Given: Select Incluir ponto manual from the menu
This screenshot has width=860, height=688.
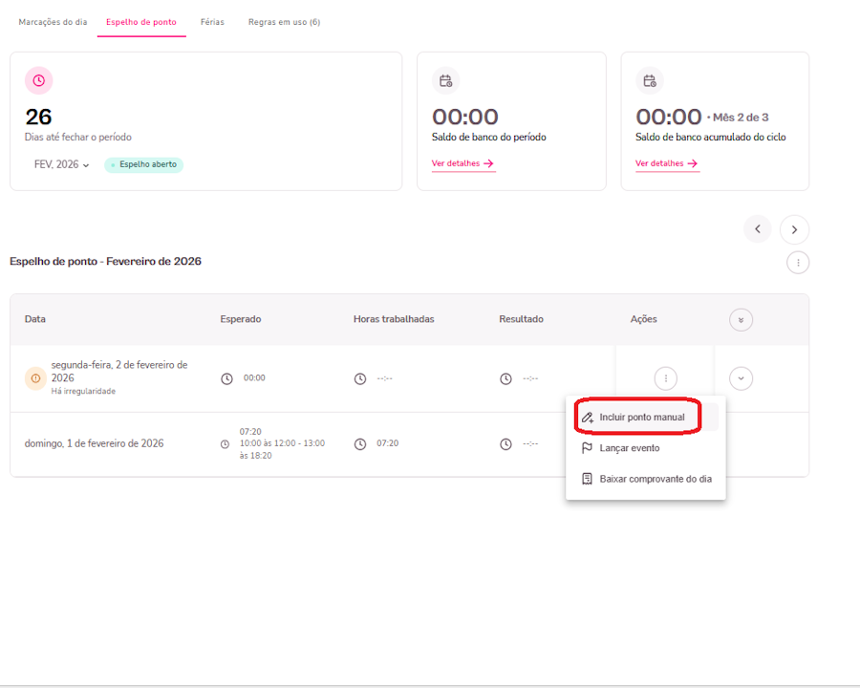Looking at the screenshot, I should (641, 418).
